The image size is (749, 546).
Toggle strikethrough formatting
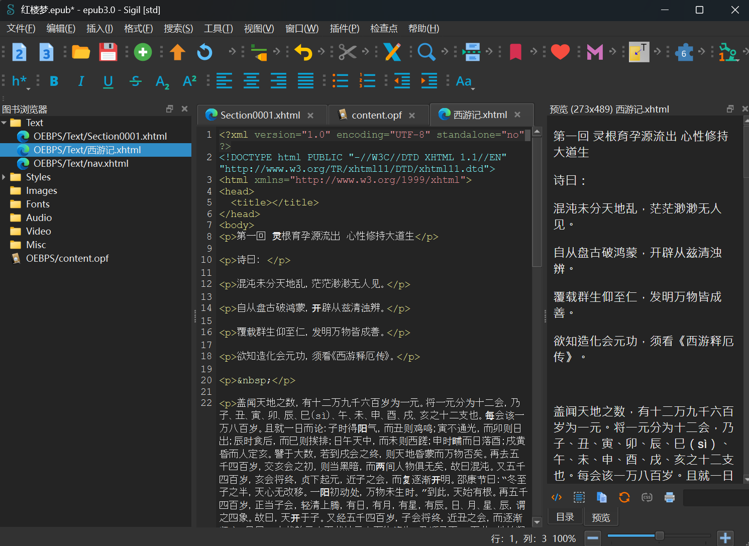point(135,81)
